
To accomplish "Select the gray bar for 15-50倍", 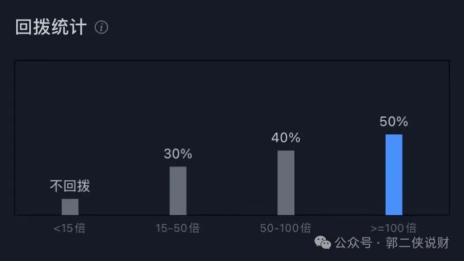I will [x=178, y=190].
